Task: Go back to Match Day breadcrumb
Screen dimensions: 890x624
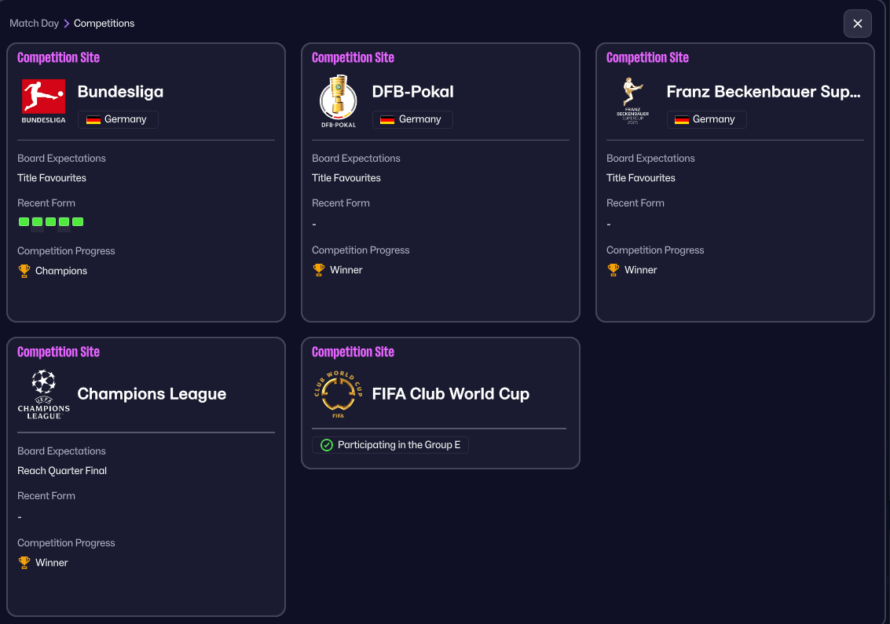Action: pyautogui.click(x=34, y=24)
